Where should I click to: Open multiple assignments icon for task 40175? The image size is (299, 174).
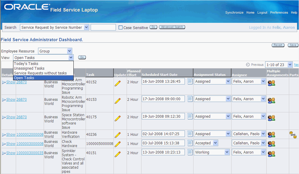[271, 118]
